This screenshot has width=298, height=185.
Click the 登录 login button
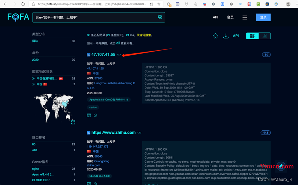tap(263, 17)
